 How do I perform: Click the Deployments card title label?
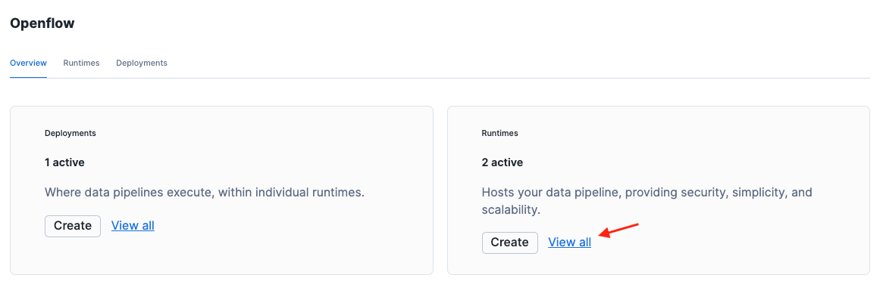click(x=70, y=133)
